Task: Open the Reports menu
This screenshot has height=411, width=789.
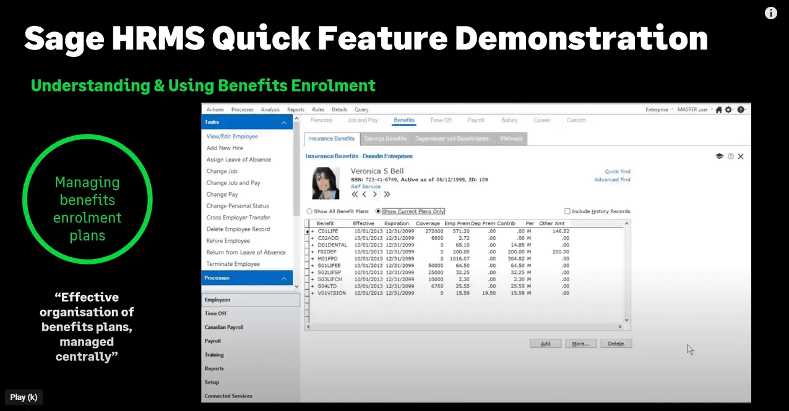Action: click(296, 109)
